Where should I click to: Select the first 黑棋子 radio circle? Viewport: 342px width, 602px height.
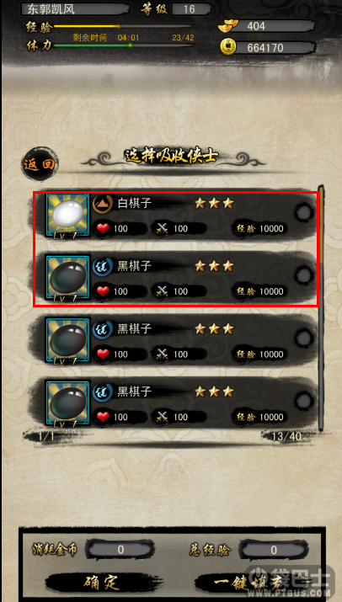tap(303, 274)
